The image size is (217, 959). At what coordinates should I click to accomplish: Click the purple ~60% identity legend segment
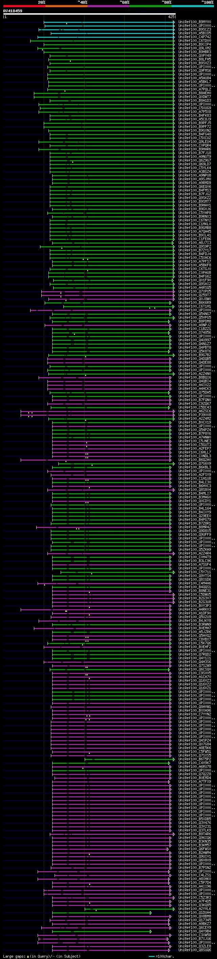[109, 6]
